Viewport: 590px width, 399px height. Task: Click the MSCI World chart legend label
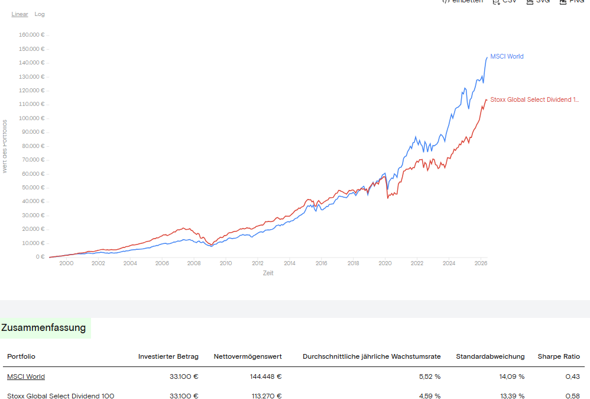507,56
